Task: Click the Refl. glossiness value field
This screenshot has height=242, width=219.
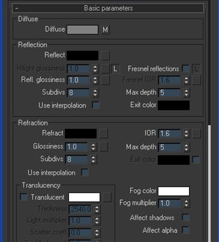Action: pos(78,80)
